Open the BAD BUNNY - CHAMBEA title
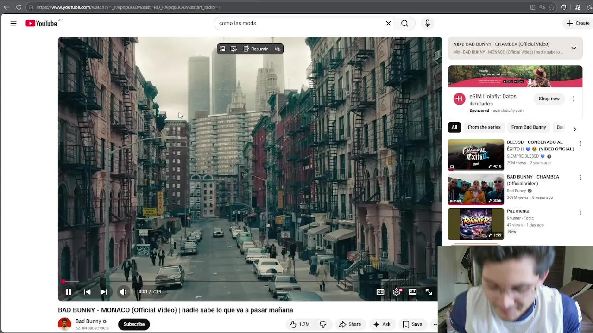593x333 pixels. pyautogui.click(x=533, y=180)
